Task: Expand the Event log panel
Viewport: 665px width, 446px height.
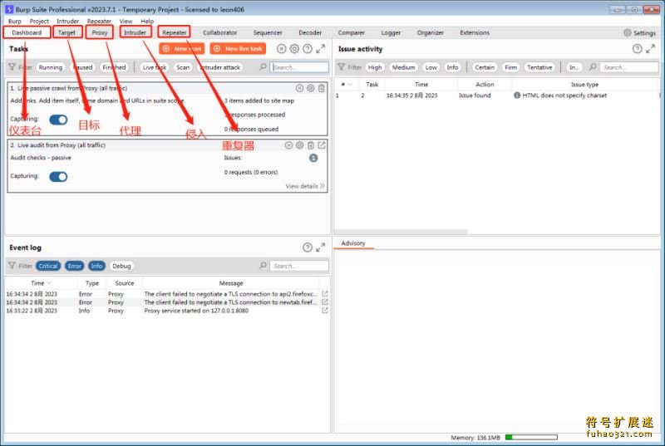Action: tap(321, 248)
